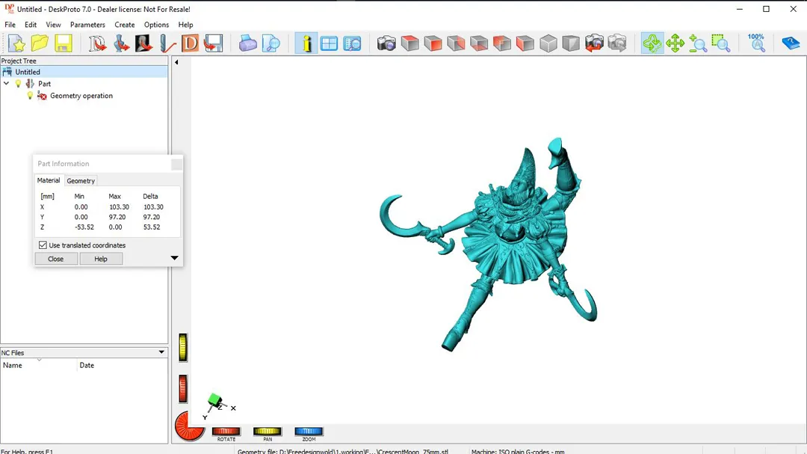
Task: Click the Help button in Part Information
Action: click(101, 259)
